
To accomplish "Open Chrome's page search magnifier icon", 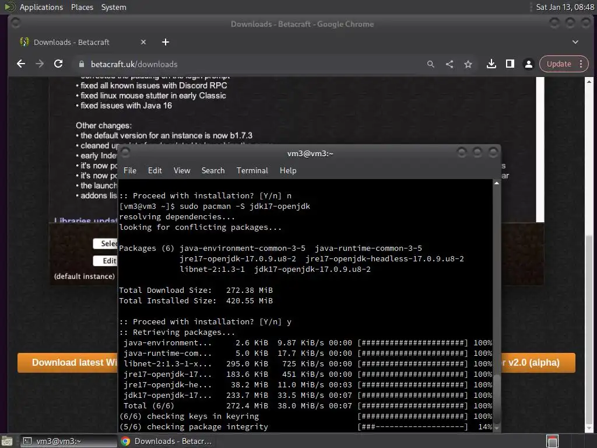I will 431,64.
